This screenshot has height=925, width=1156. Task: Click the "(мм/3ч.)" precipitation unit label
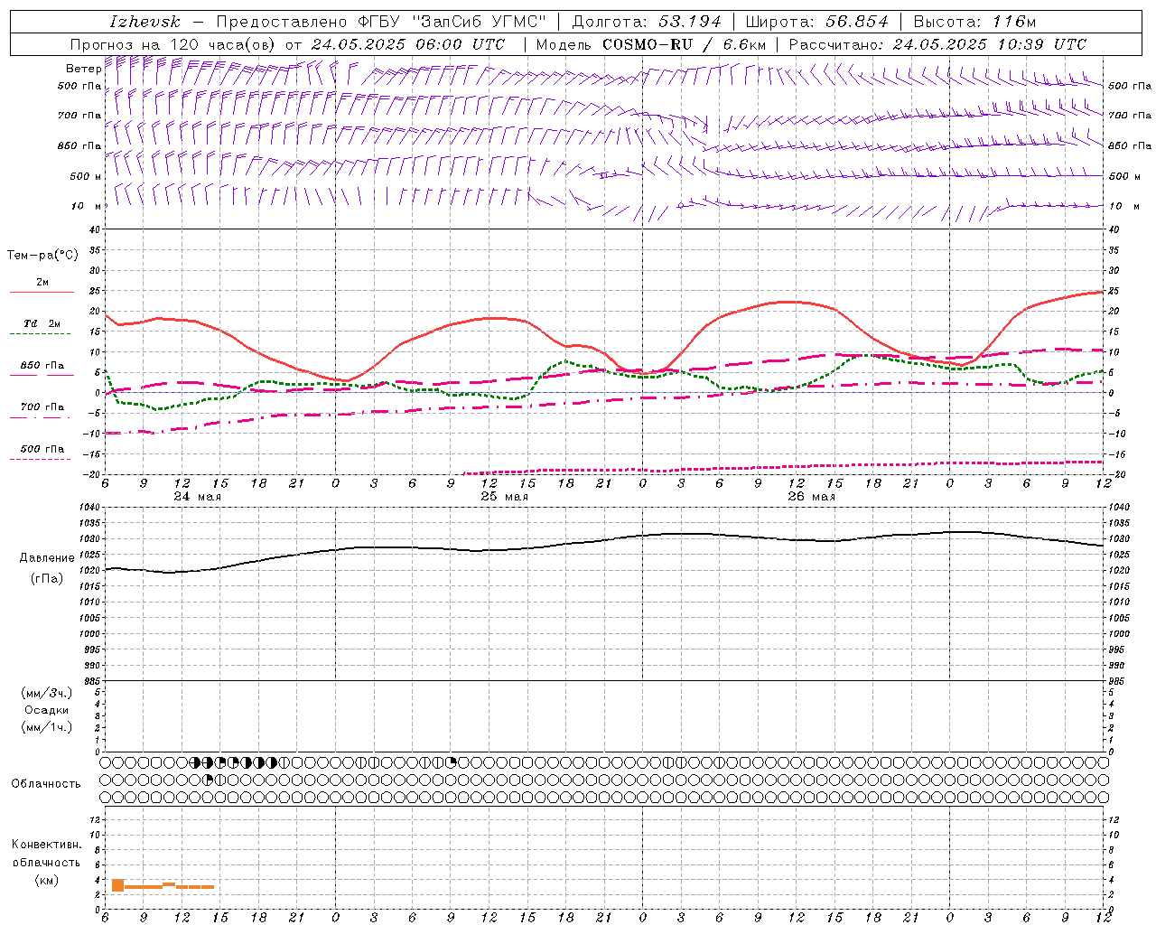pos(47,693)
